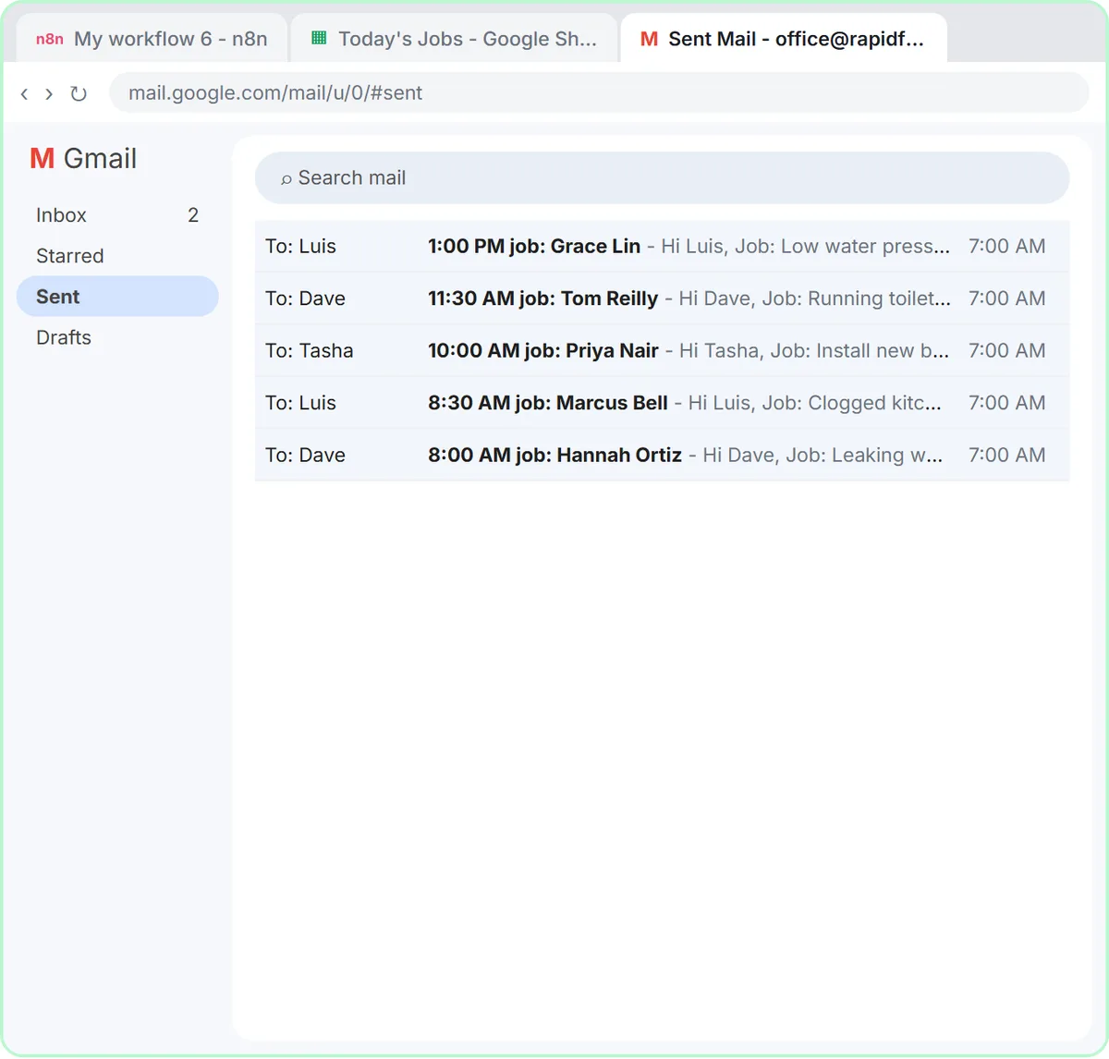Viewport: 1109px width, 1059px height.
Task: Click the "Hi Luis, Job: Clogged kitc..." preview
Action: [x=815, y=403]
